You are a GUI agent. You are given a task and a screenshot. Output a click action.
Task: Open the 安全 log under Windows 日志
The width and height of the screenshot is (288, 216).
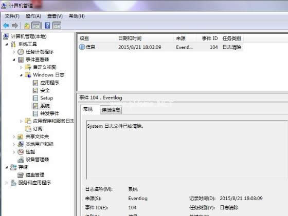point(45,90)
